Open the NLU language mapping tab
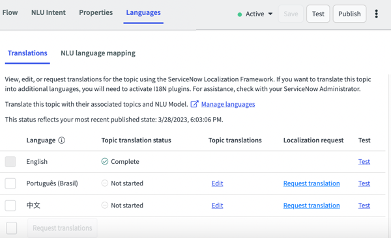This screenshot has height=238, width=391. coord(98,53)
